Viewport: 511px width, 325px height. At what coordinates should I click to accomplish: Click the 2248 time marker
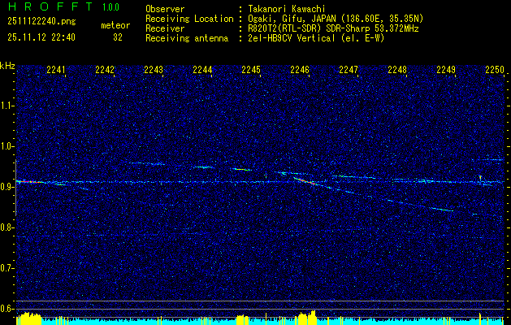click(397, 70)
